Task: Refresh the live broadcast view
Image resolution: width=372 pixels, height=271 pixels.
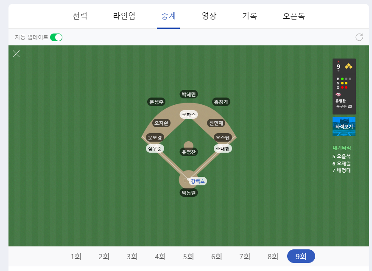Action: point(359,37)
